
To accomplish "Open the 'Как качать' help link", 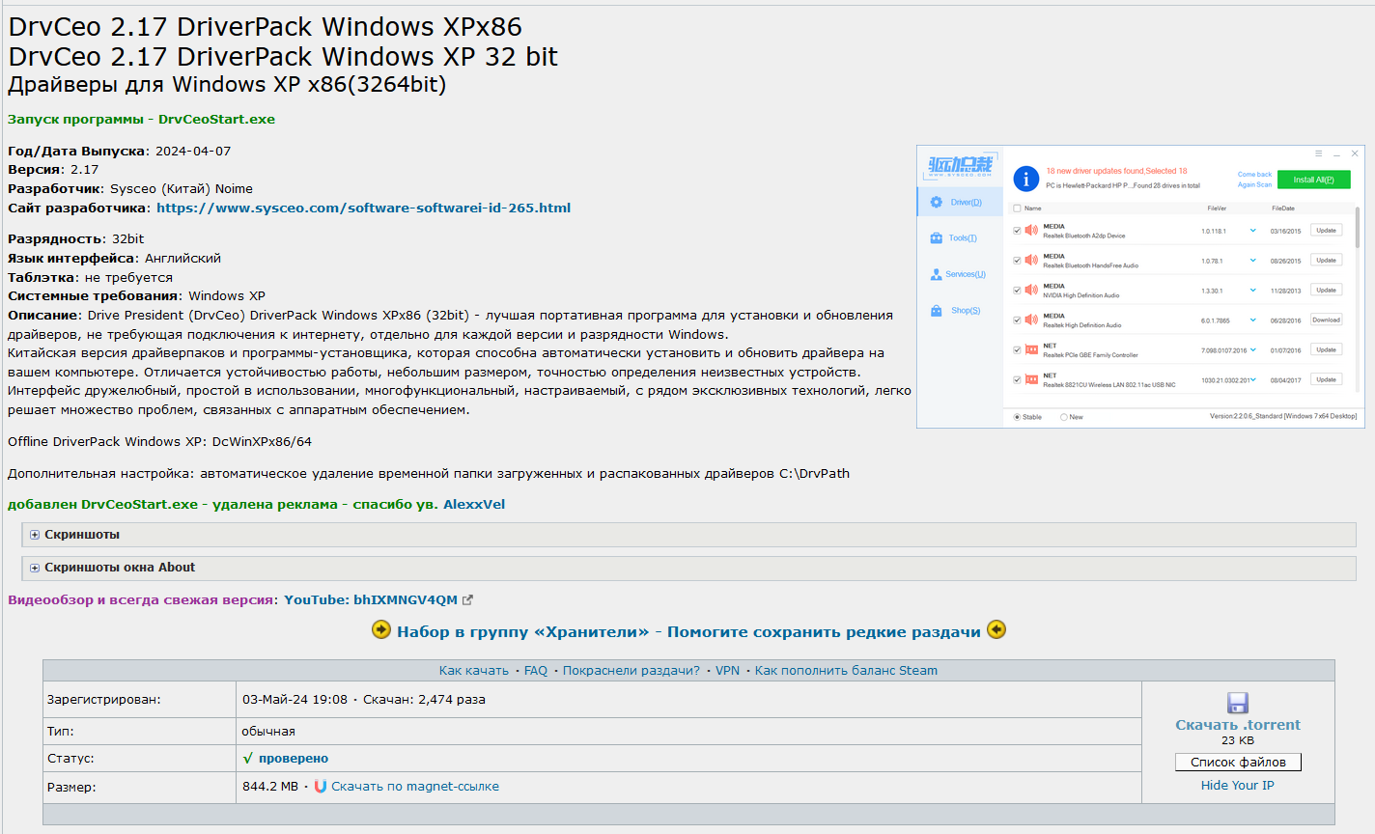I will [x=474, y=671].
